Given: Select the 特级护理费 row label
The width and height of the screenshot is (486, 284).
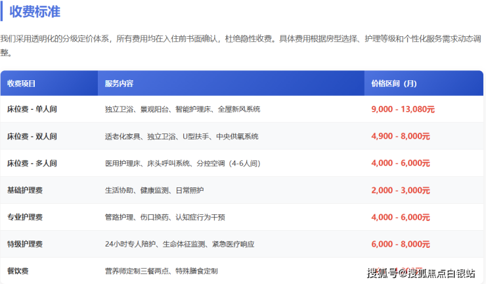Looking at the screenshot, I should (25, 244).
